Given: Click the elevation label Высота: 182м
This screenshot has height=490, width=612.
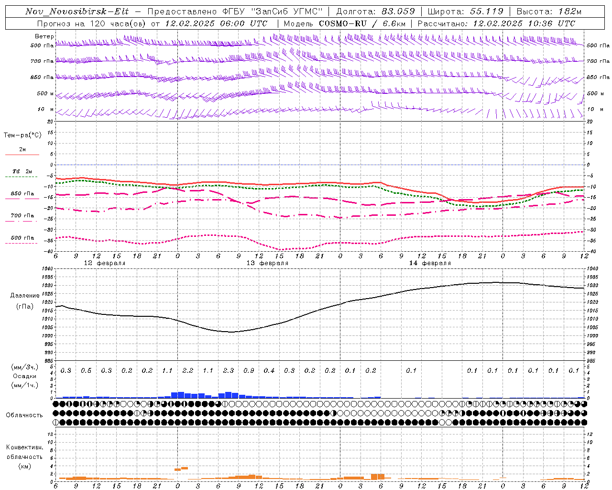Looking at the screenshot, I should point(549,11).
